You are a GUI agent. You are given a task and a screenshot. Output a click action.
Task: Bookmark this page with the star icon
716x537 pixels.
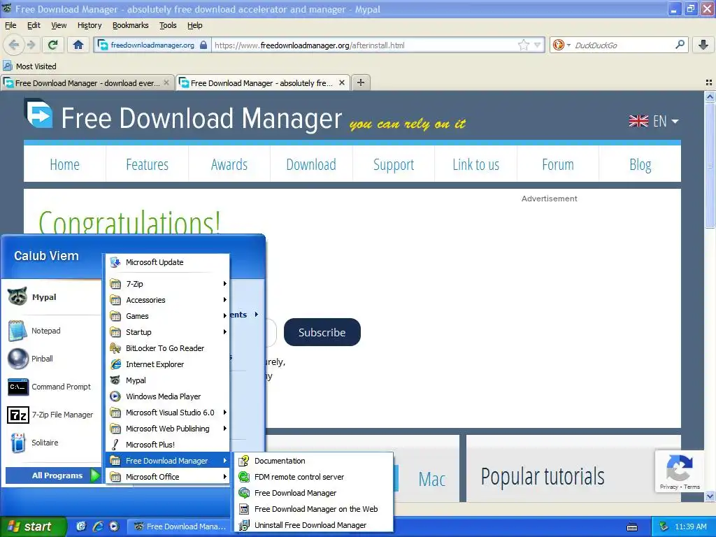point(523,45)
